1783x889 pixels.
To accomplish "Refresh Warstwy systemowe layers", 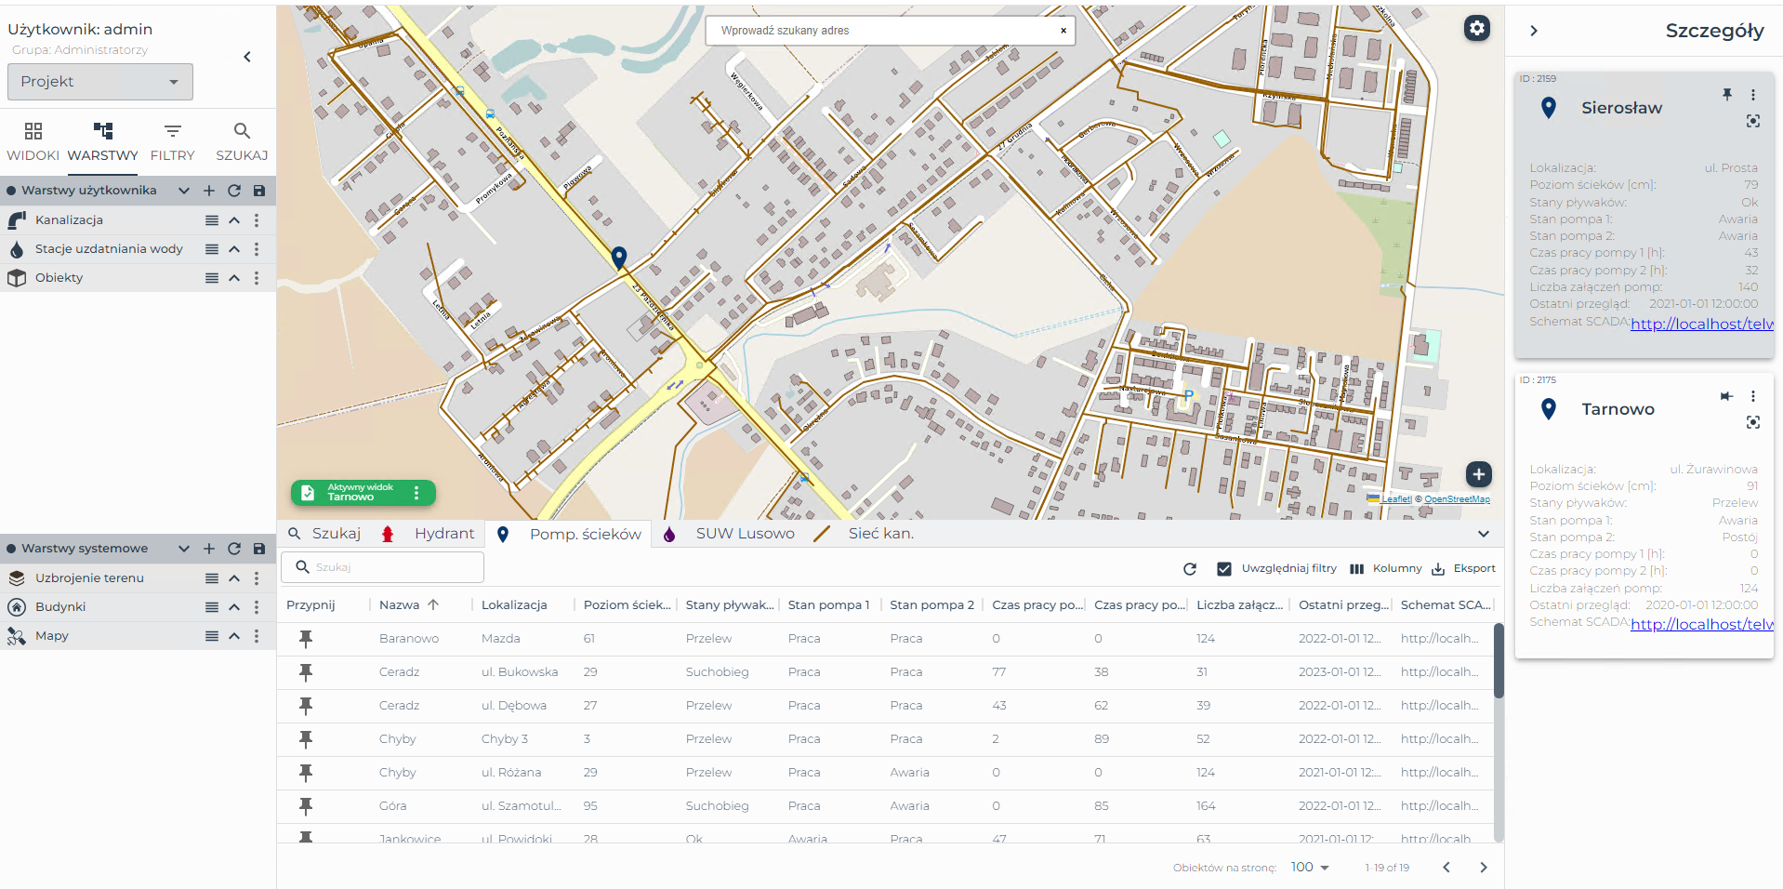I will point(234,549).
